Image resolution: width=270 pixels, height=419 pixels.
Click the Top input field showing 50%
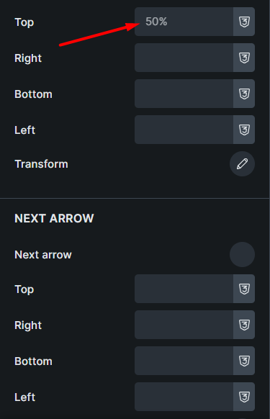[x=184, y=22]
